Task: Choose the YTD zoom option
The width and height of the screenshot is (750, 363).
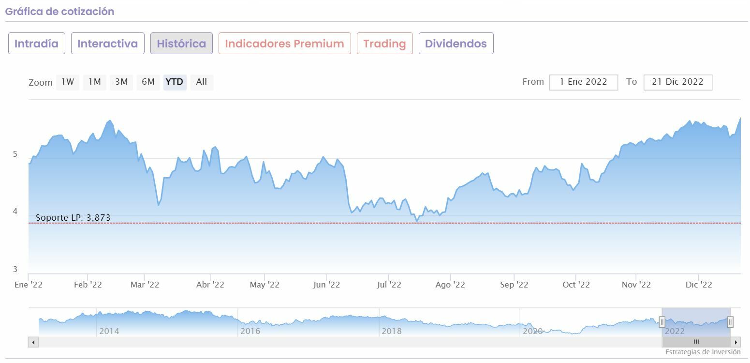Action: (175, 82)
